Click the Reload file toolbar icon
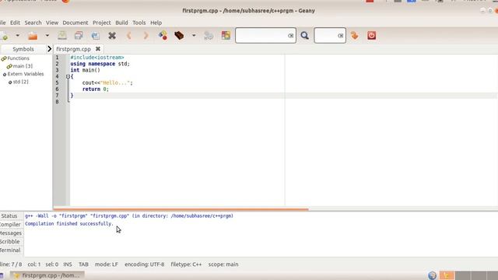Screen dimensions: 498x280 click(x=95, y=36)
